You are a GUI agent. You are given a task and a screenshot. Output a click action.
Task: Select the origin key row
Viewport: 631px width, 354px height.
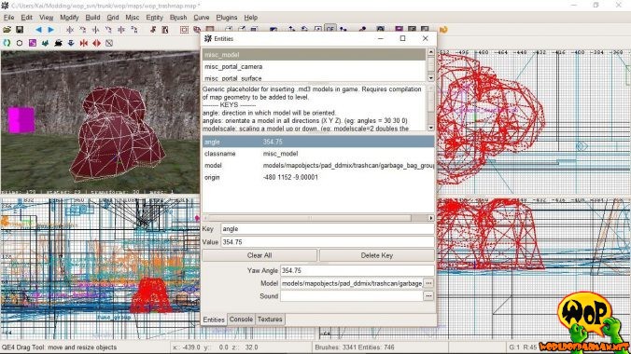pyautogui.click(x=318, y=177)
